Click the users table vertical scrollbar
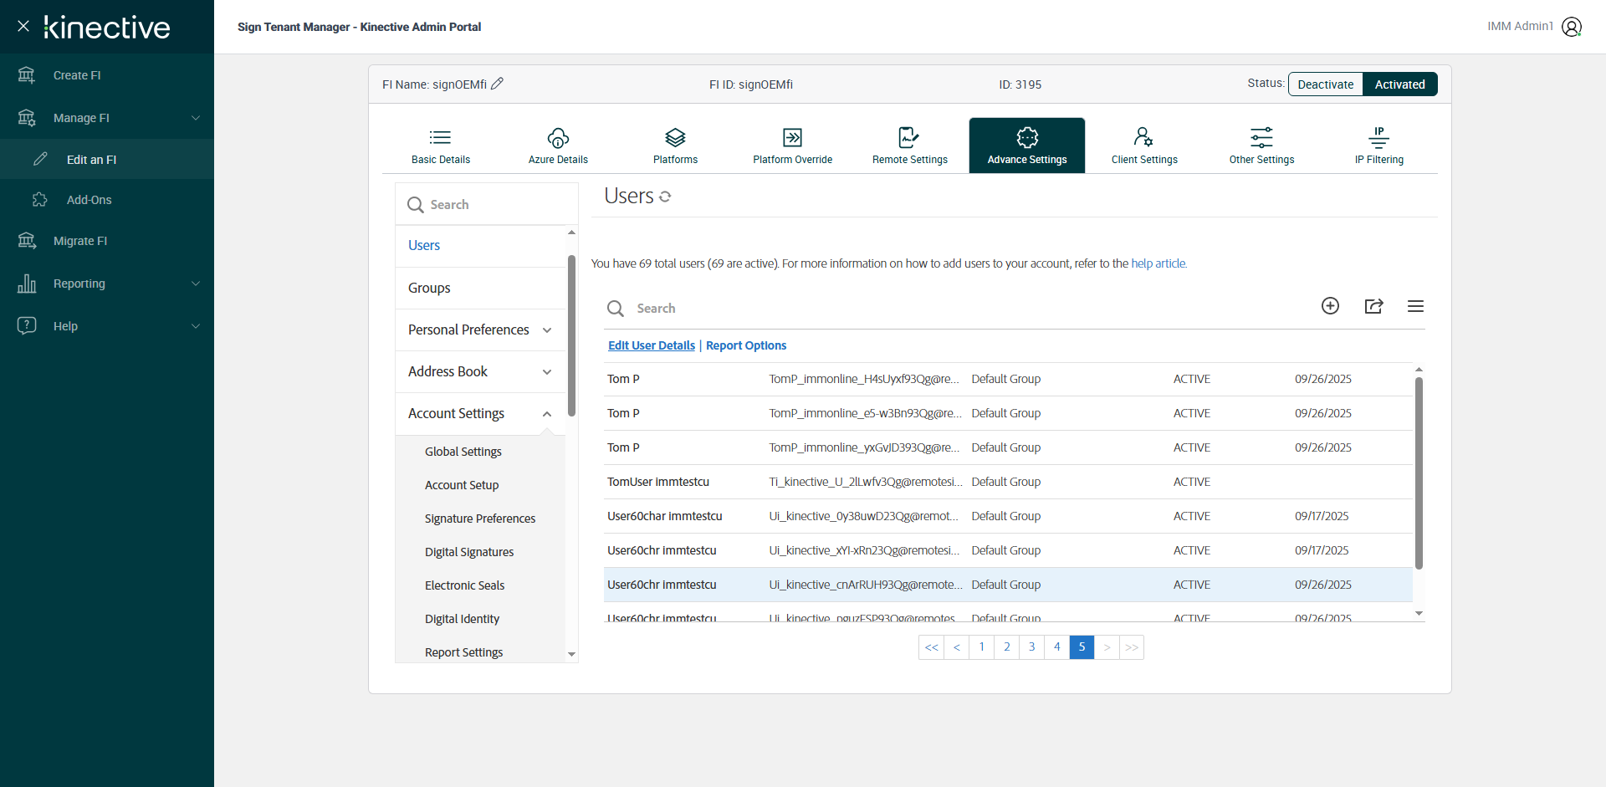1606x787 pixels. pos(1419,473)
